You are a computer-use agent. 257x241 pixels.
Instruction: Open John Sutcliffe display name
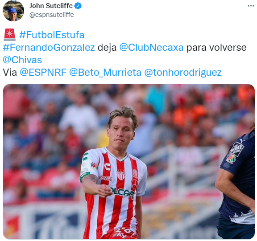pyautogui.click(x=51, y=6)
